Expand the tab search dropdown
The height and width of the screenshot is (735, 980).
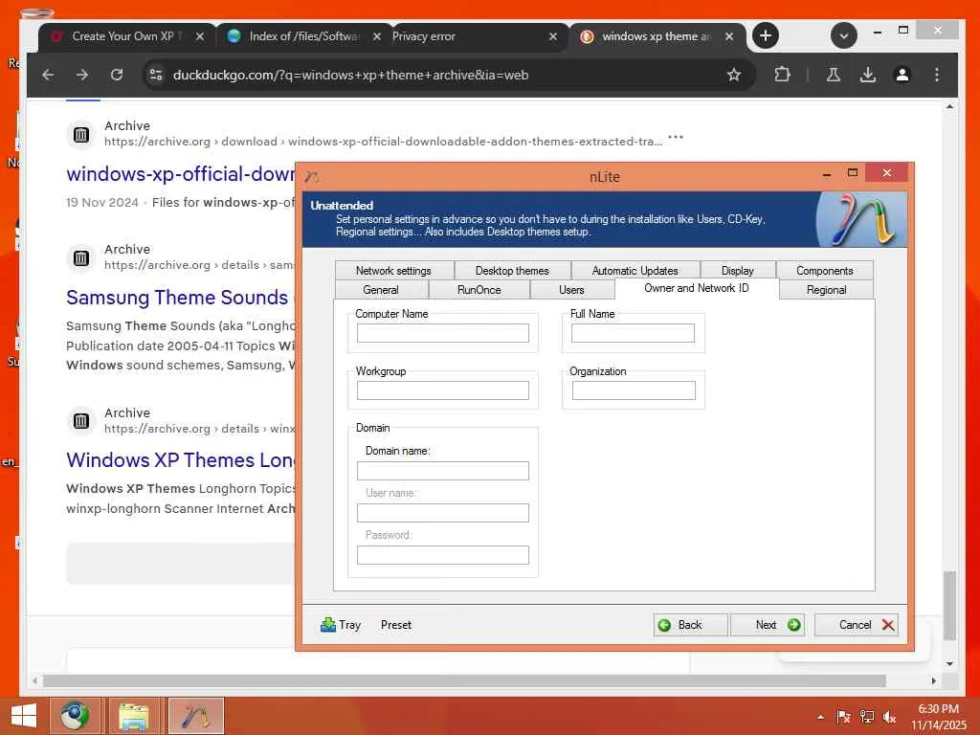point(844,35)
